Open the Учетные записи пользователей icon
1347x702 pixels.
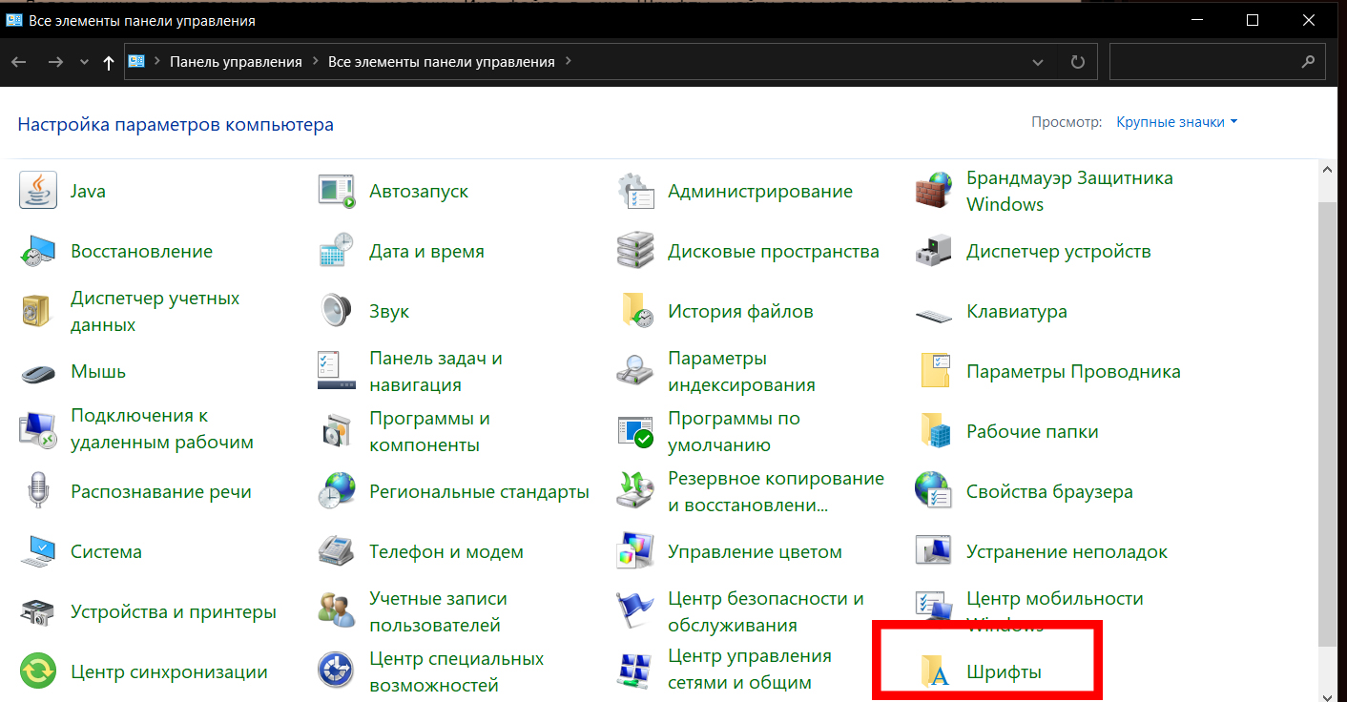coord(337,611)
